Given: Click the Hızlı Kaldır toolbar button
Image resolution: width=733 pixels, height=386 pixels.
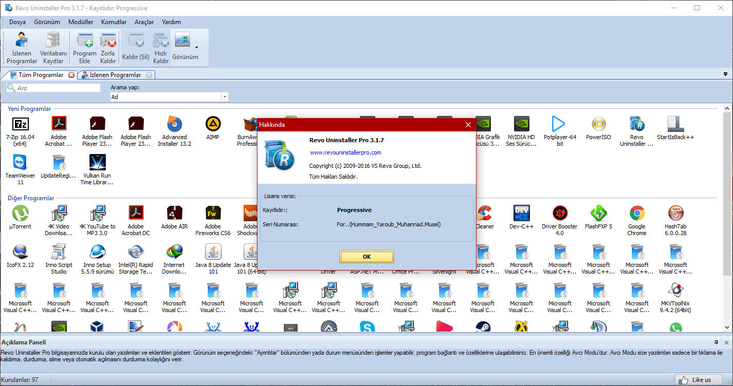Looking at the screenshot, I should (x=161, y=48).
